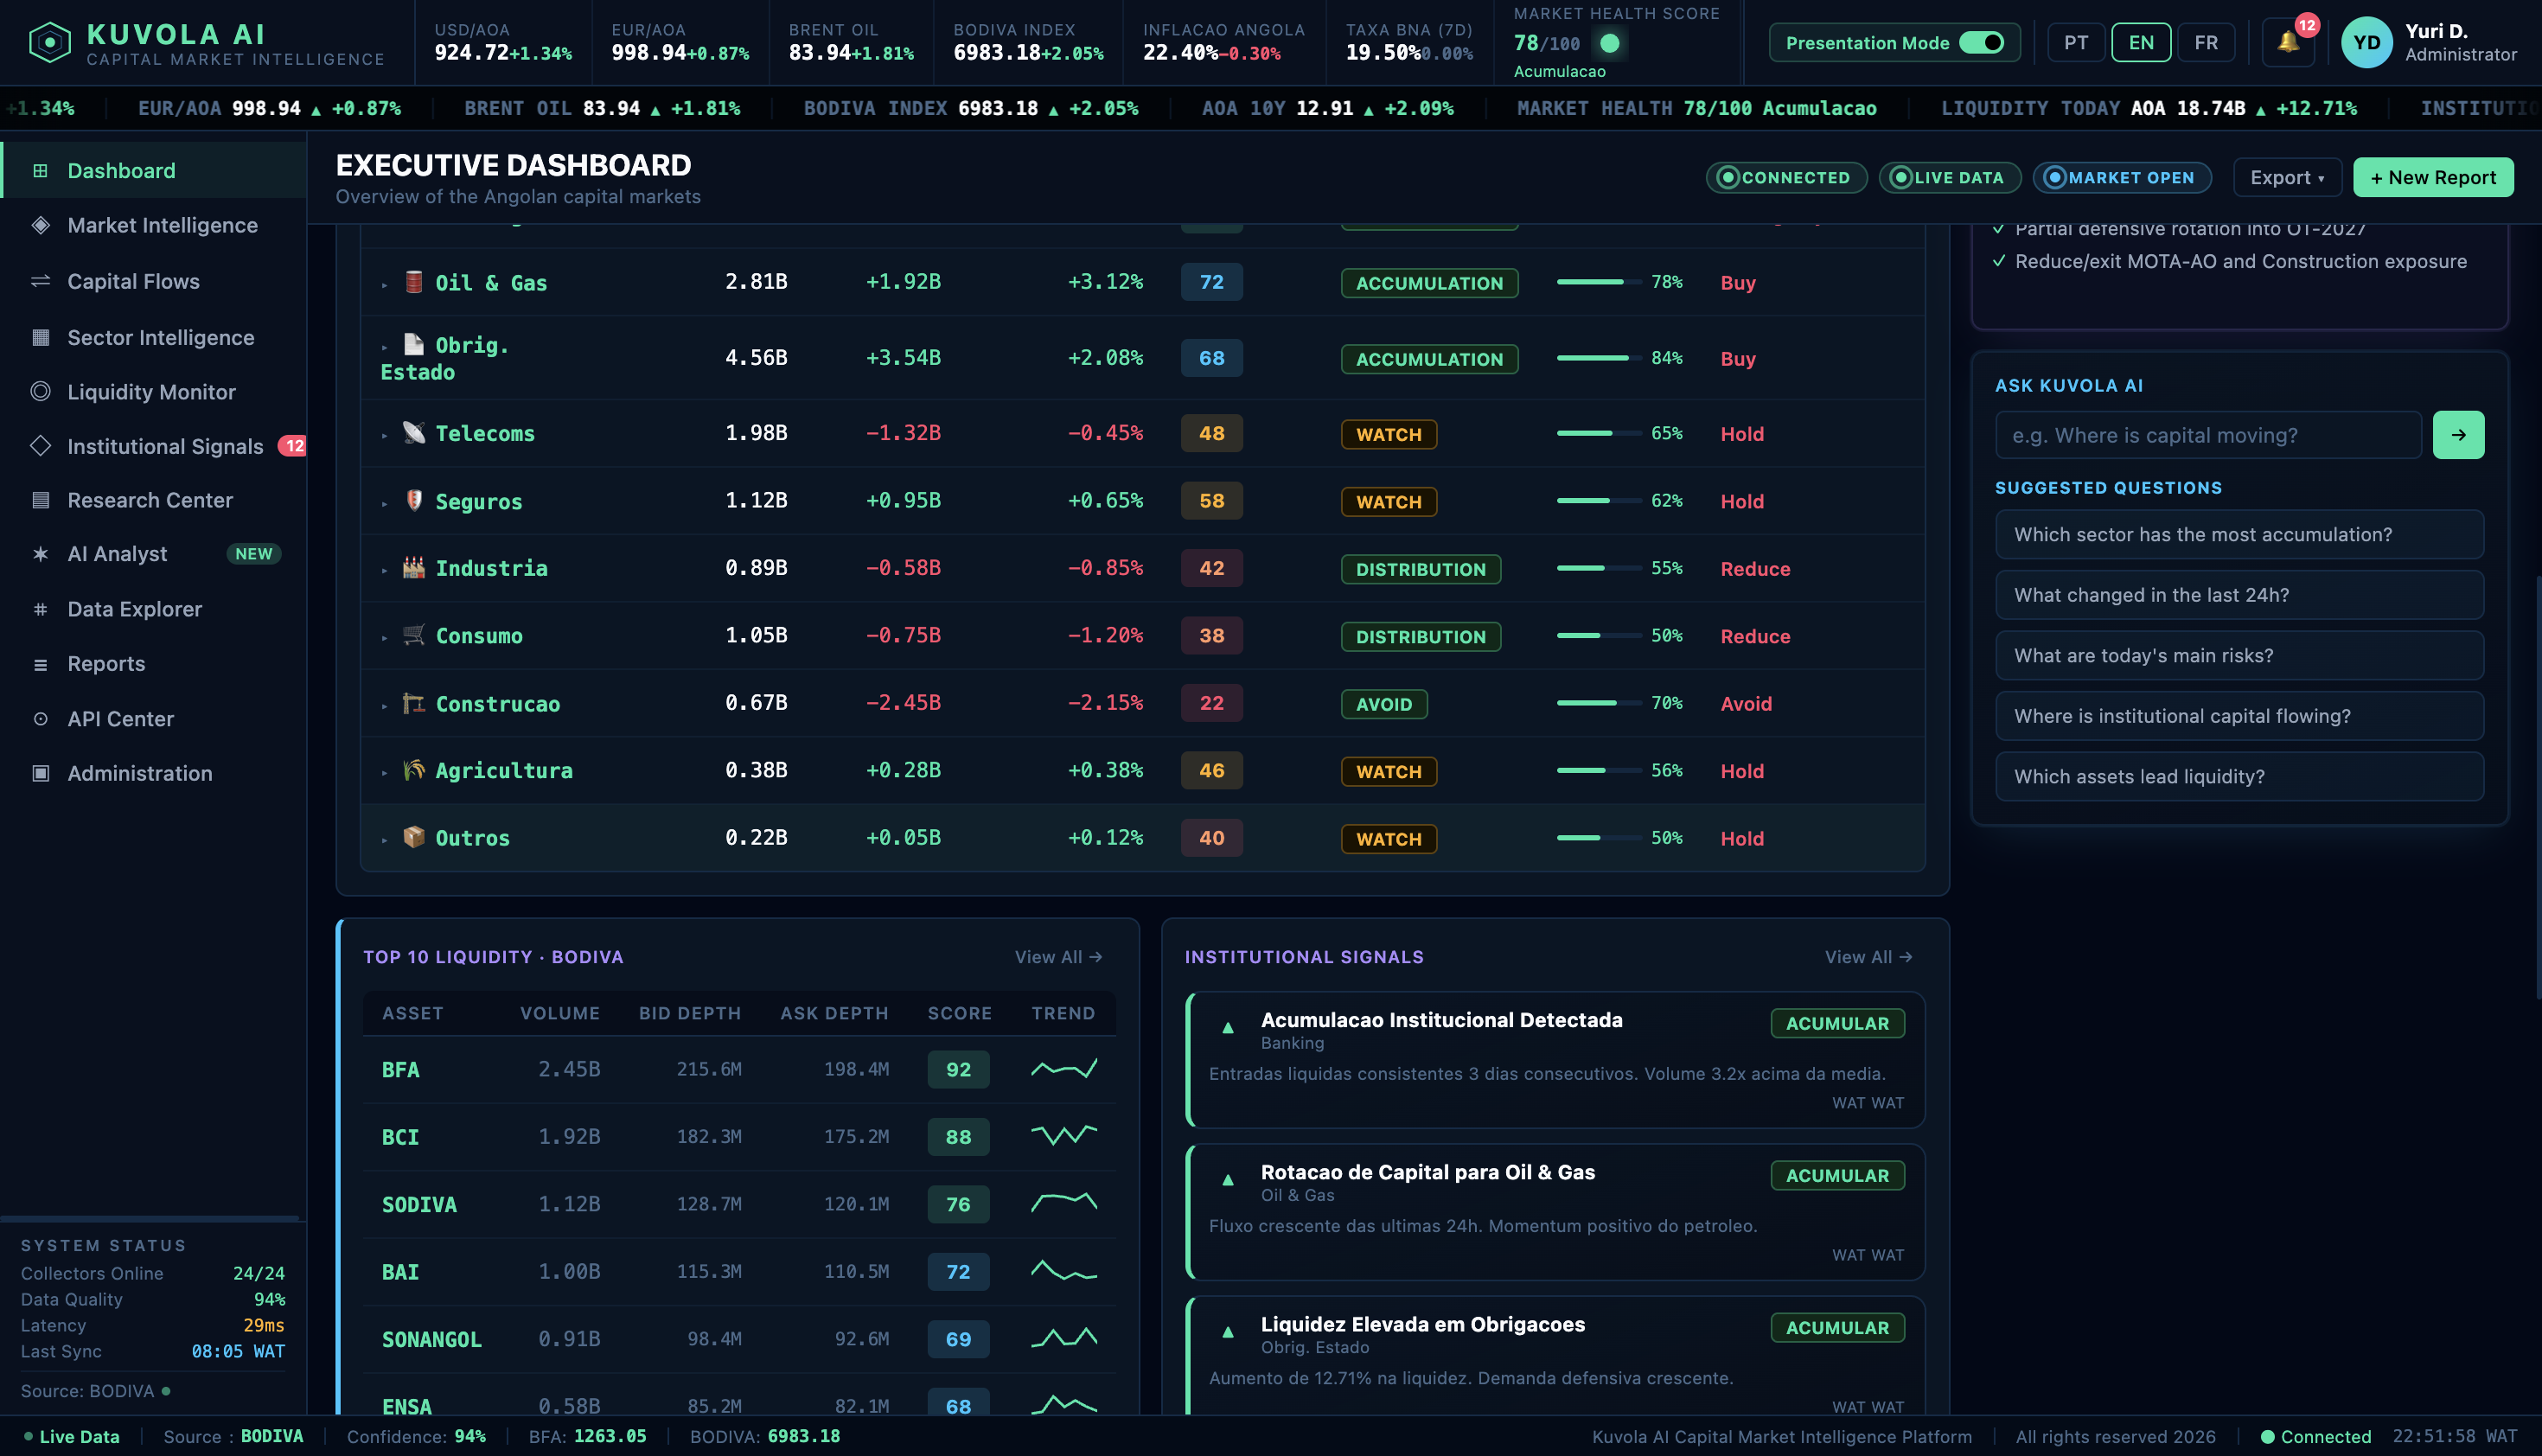The height and width of the screenshot is (1456, 2542).
Task: Click the Reports list icon
Action: click(40, 664)
